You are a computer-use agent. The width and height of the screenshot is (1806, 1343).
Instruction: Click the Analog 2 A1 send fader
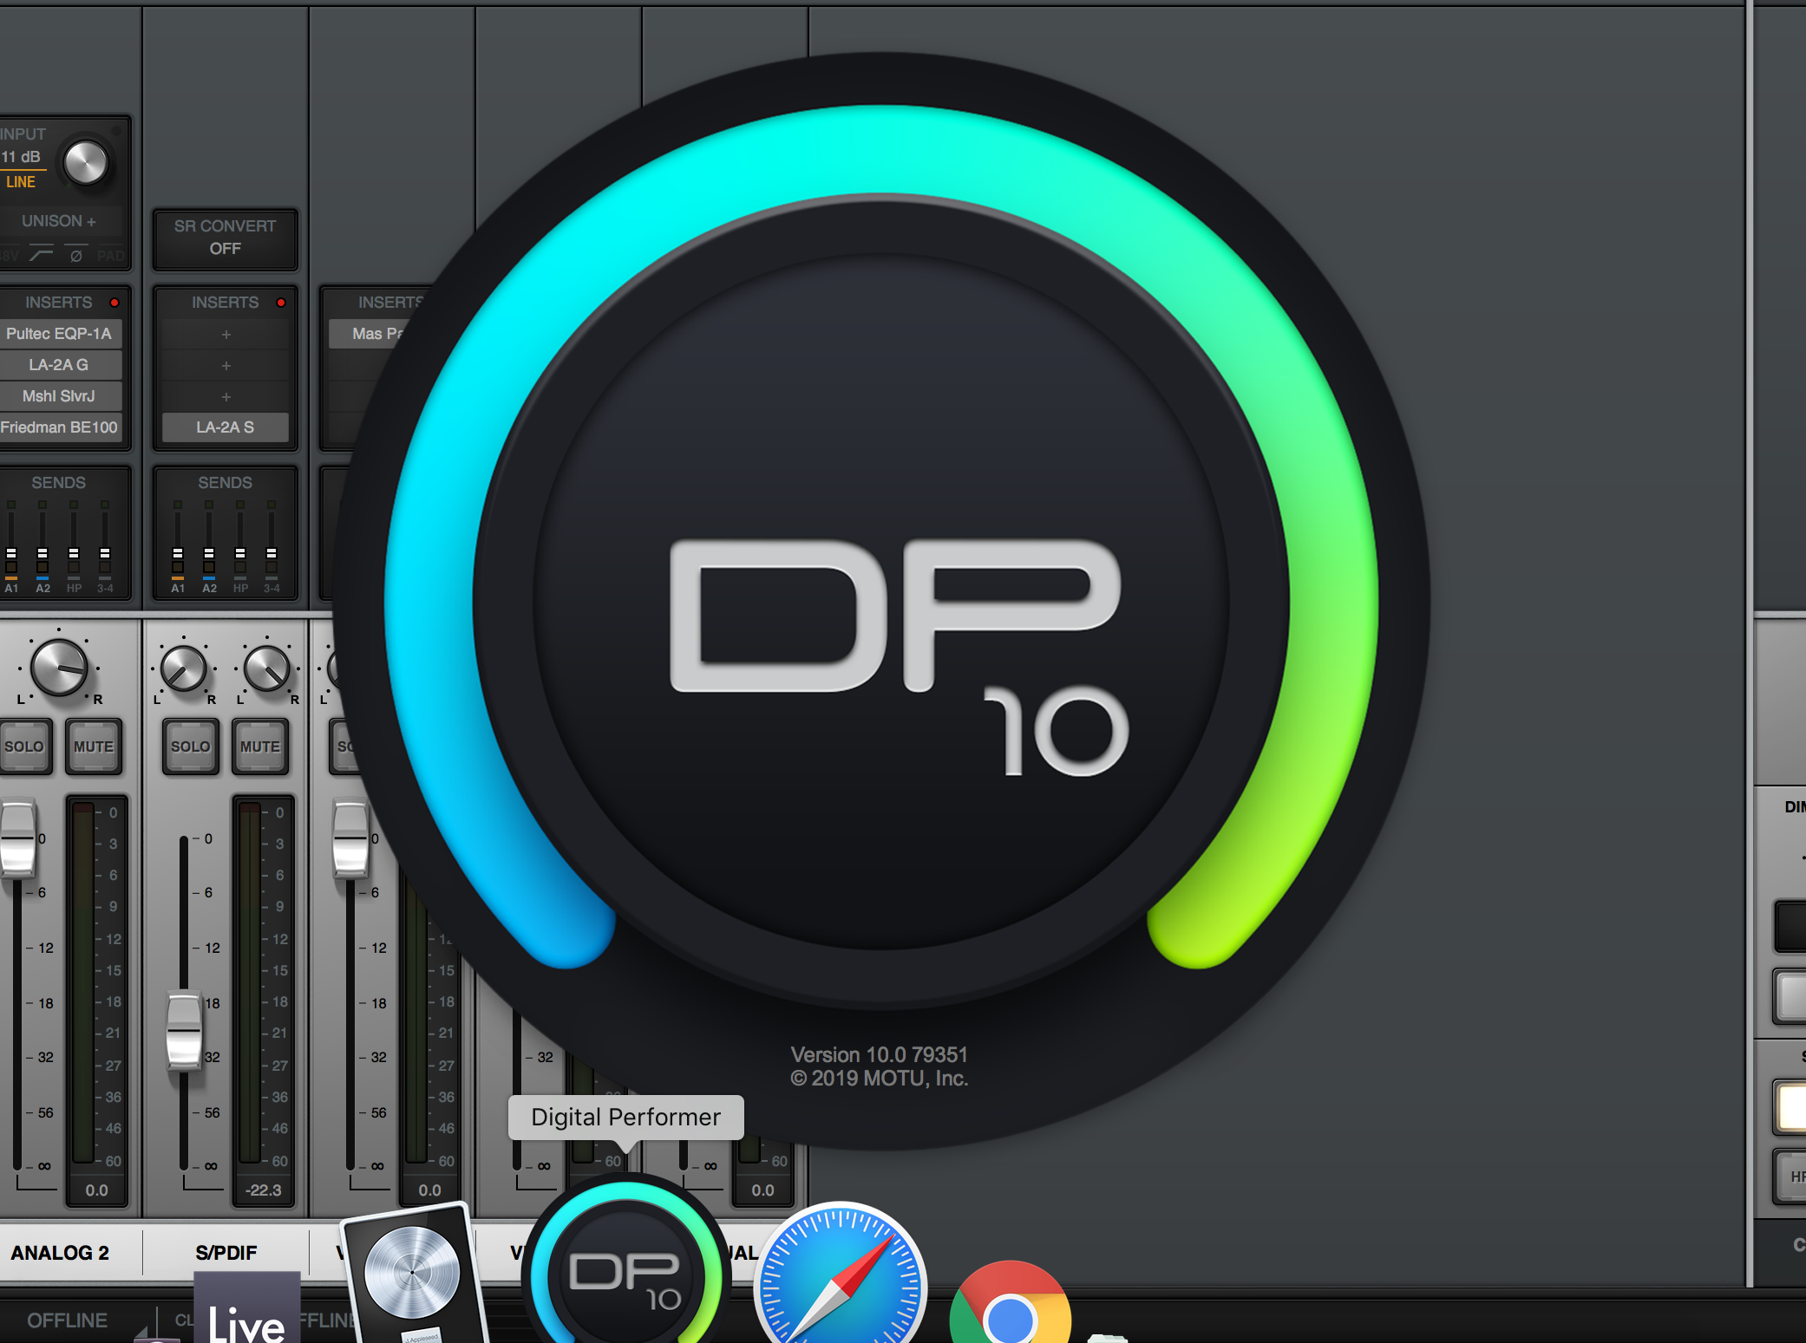pos(11,553)
